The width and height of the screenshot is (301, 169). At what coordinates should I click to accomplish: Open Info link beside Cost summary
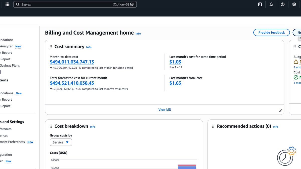89,47
